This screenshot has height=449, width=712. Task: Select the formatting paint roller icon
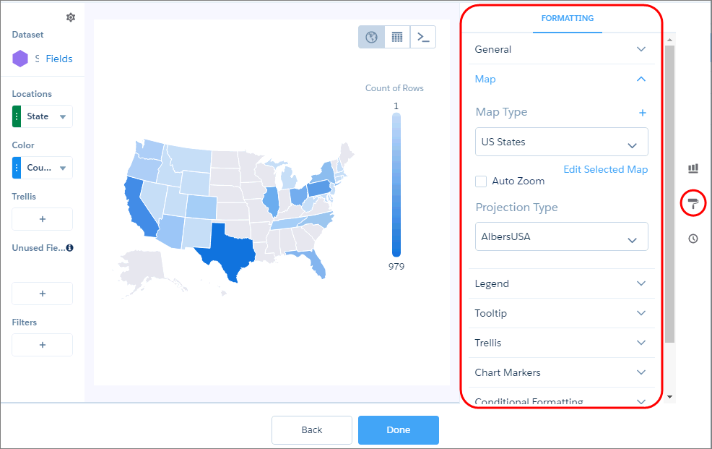(693, 203)
